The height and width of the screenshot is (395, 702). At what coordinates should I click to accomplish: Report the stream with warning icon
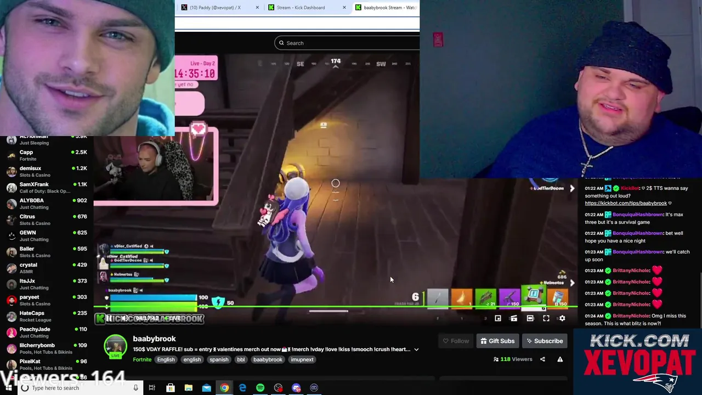[560, 359]
